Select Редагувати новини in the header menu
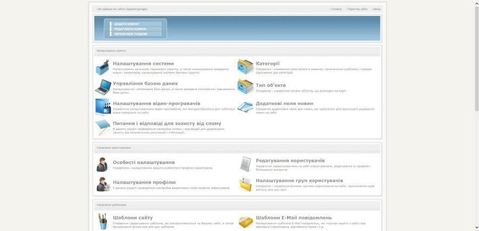479x231 pixels. [x=127, y=29]
